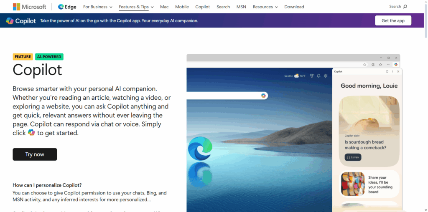Expand the Resources dropdown menu
Image resolution: width=428 pixels, height=212 pixels.
(x=265, y=7)
